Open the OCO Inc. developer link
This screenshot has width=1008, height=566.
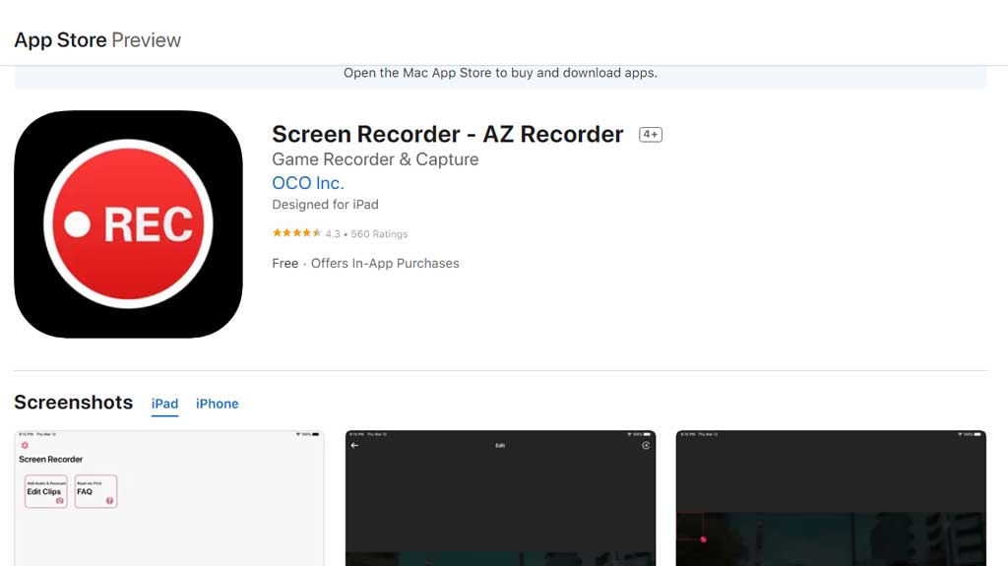308,183
